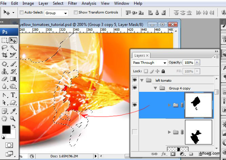This screenshot has height=160, width=226.
Task: Show the hidden bottom group layer
Action: [135, 132]
